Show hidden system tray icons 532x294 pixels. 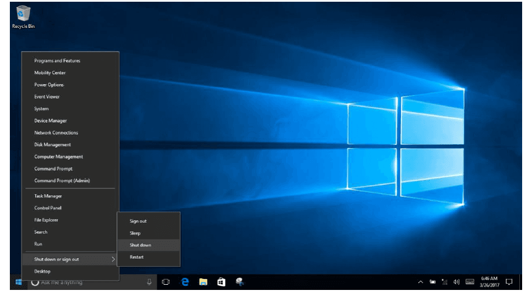pos(420,282)
